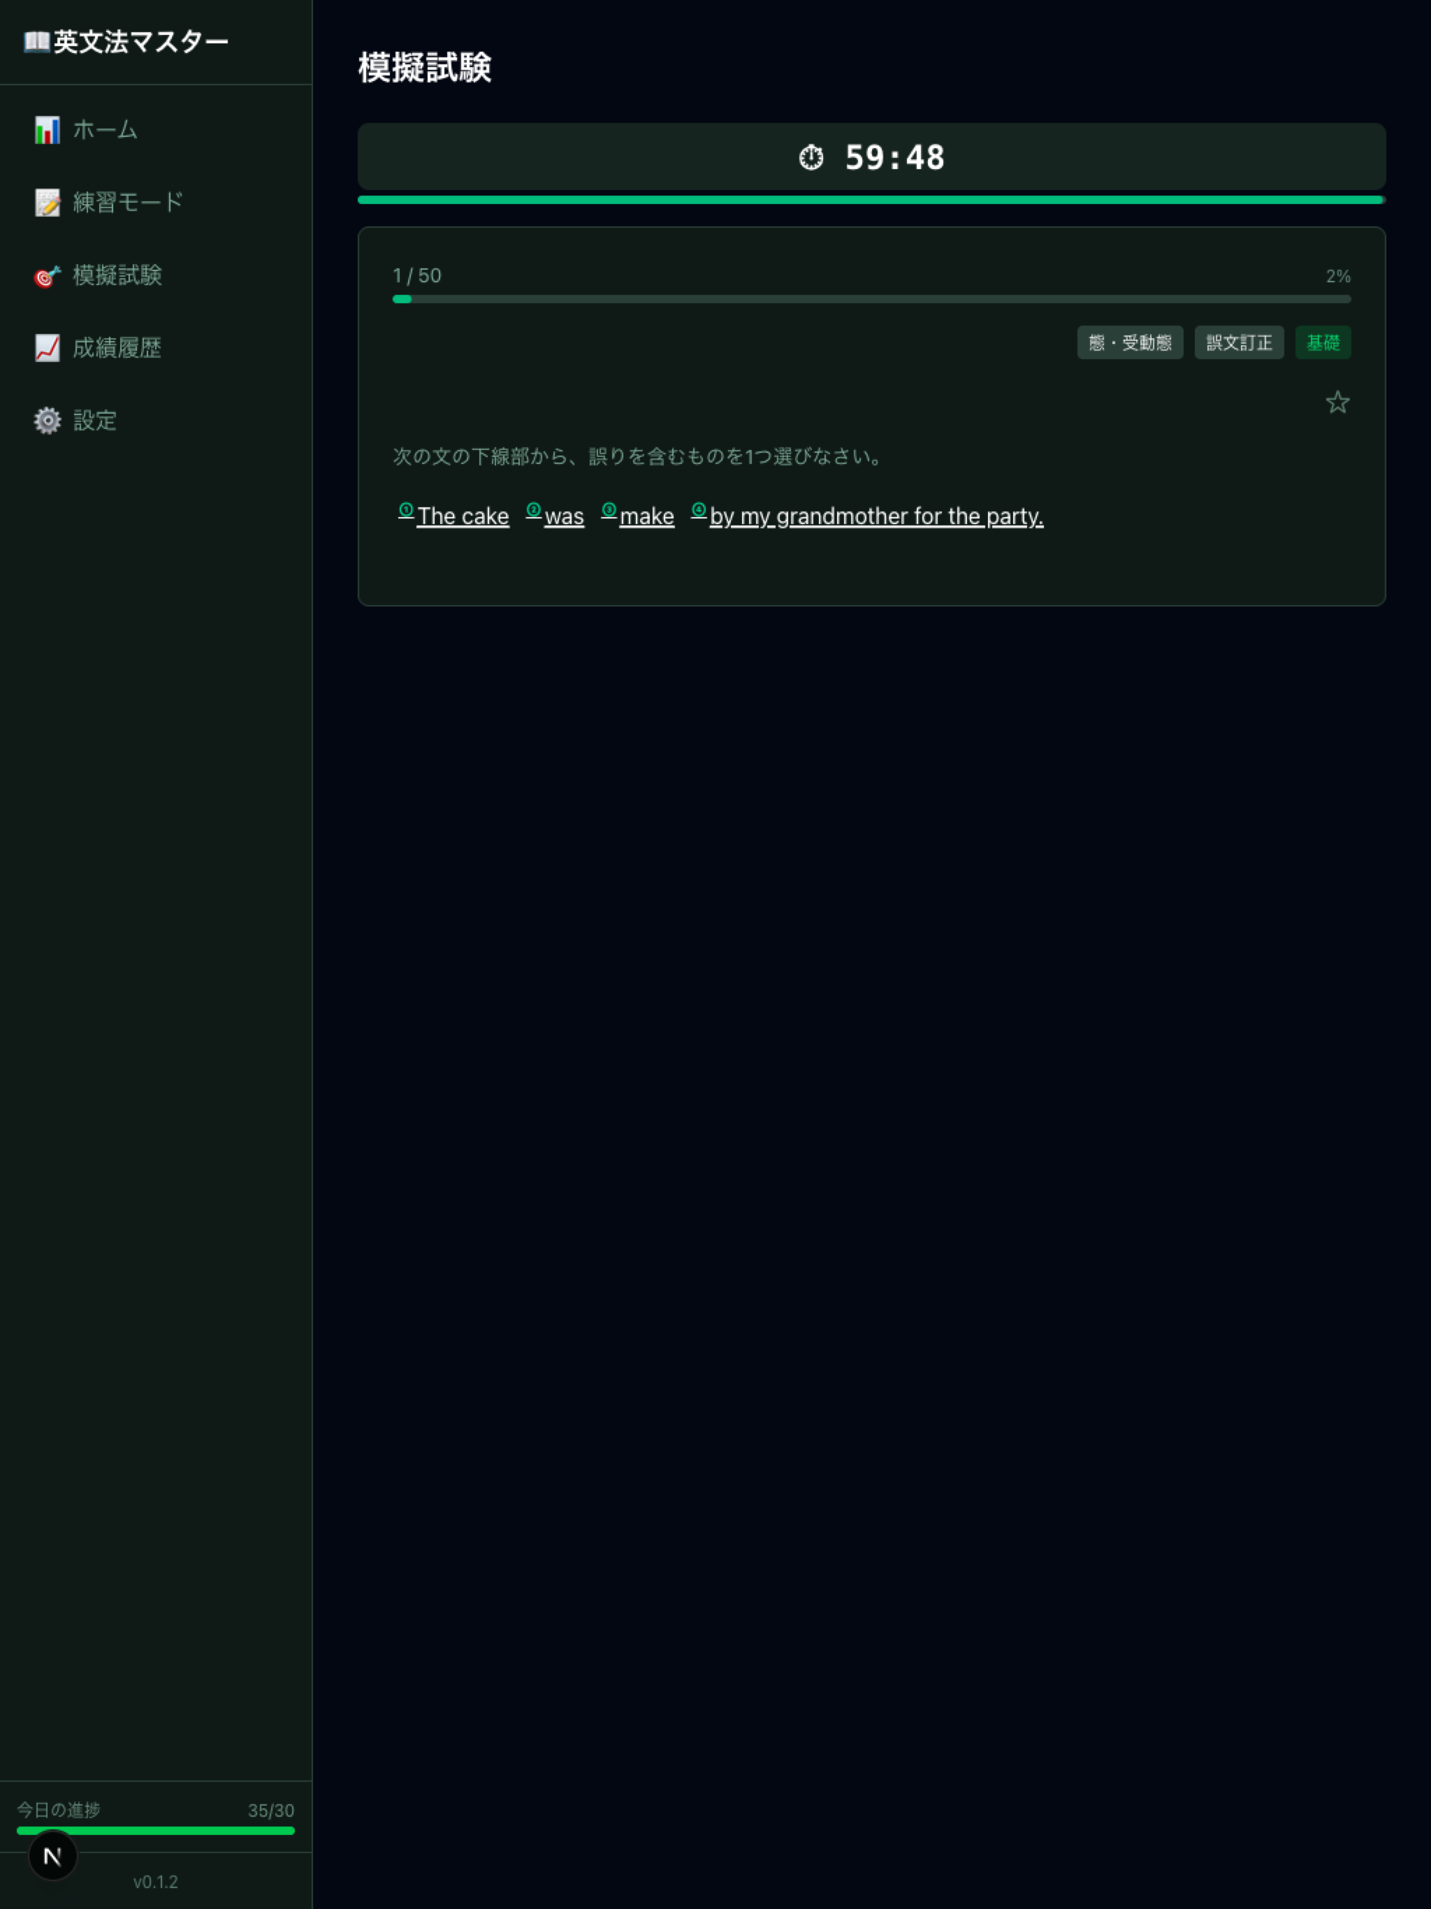
Task: Choose underlined option ② was
Action: coord(555,515)
